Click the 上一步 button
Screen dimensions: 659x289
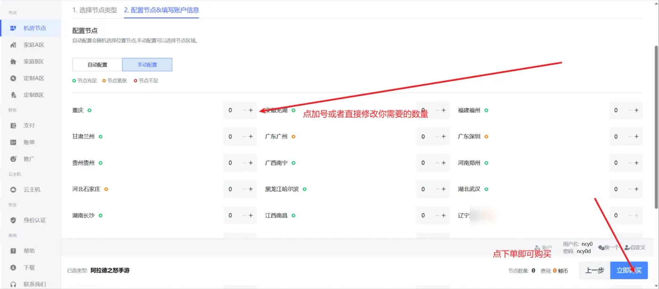[x=595, y=270]
